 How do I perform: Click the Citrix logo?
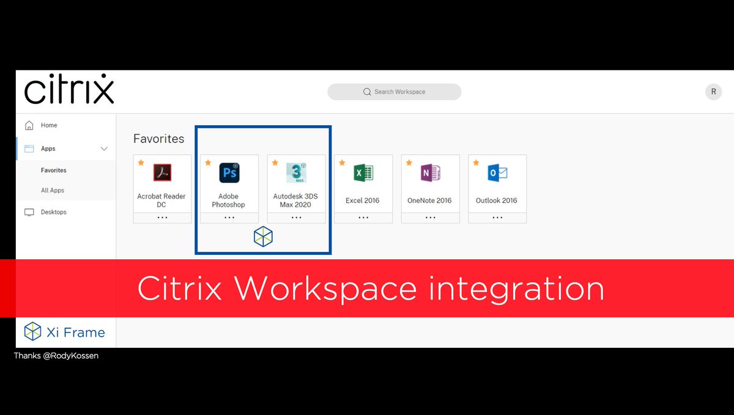69,90
